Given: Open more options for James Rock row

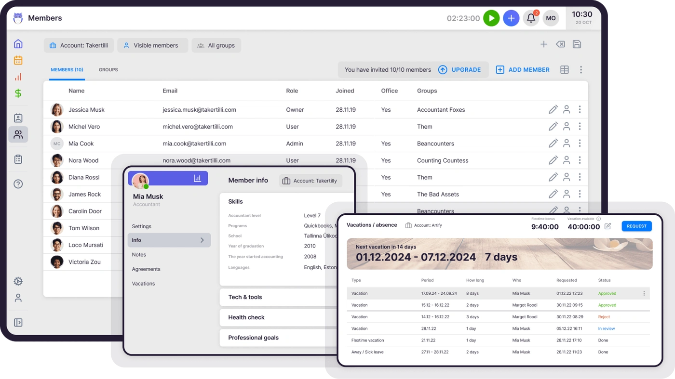Looking at the screenshot, I should click(x=580, y=194).
